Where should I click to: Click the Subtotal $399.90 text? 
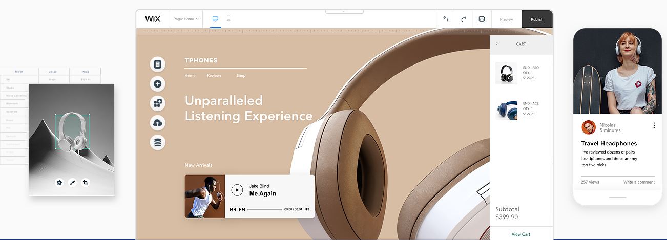(x=507, y=213)
